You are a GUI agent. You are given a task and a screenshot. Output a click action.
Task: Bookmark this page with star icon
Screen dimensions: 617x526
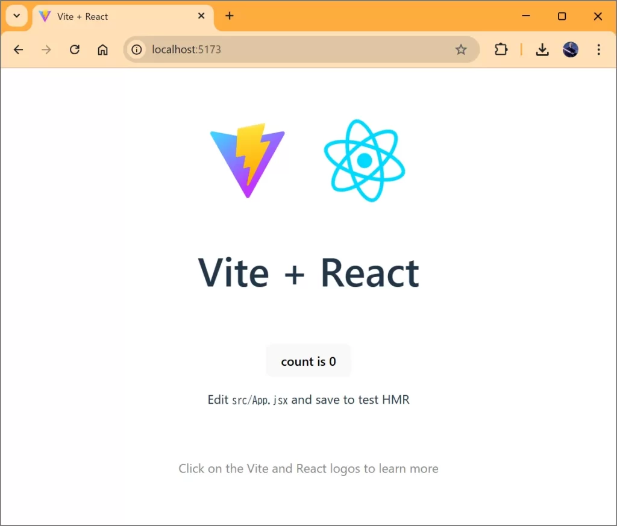[461, 49]
